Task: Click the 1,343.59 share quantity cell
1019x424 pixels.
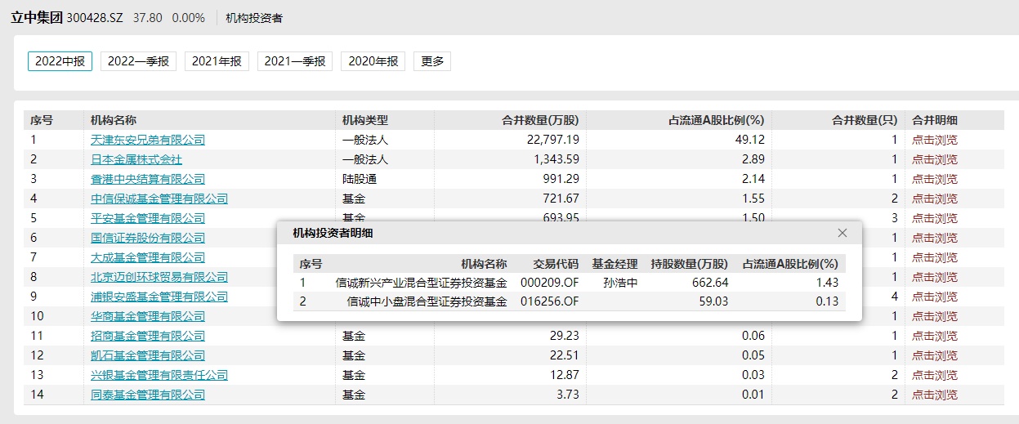Action: point(556,159)
